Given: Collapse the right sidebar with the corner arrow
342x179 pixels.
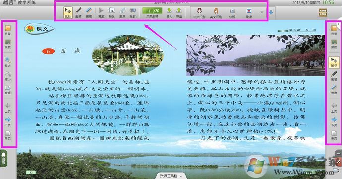Looking at the screenshot, I should coord(339,24).
